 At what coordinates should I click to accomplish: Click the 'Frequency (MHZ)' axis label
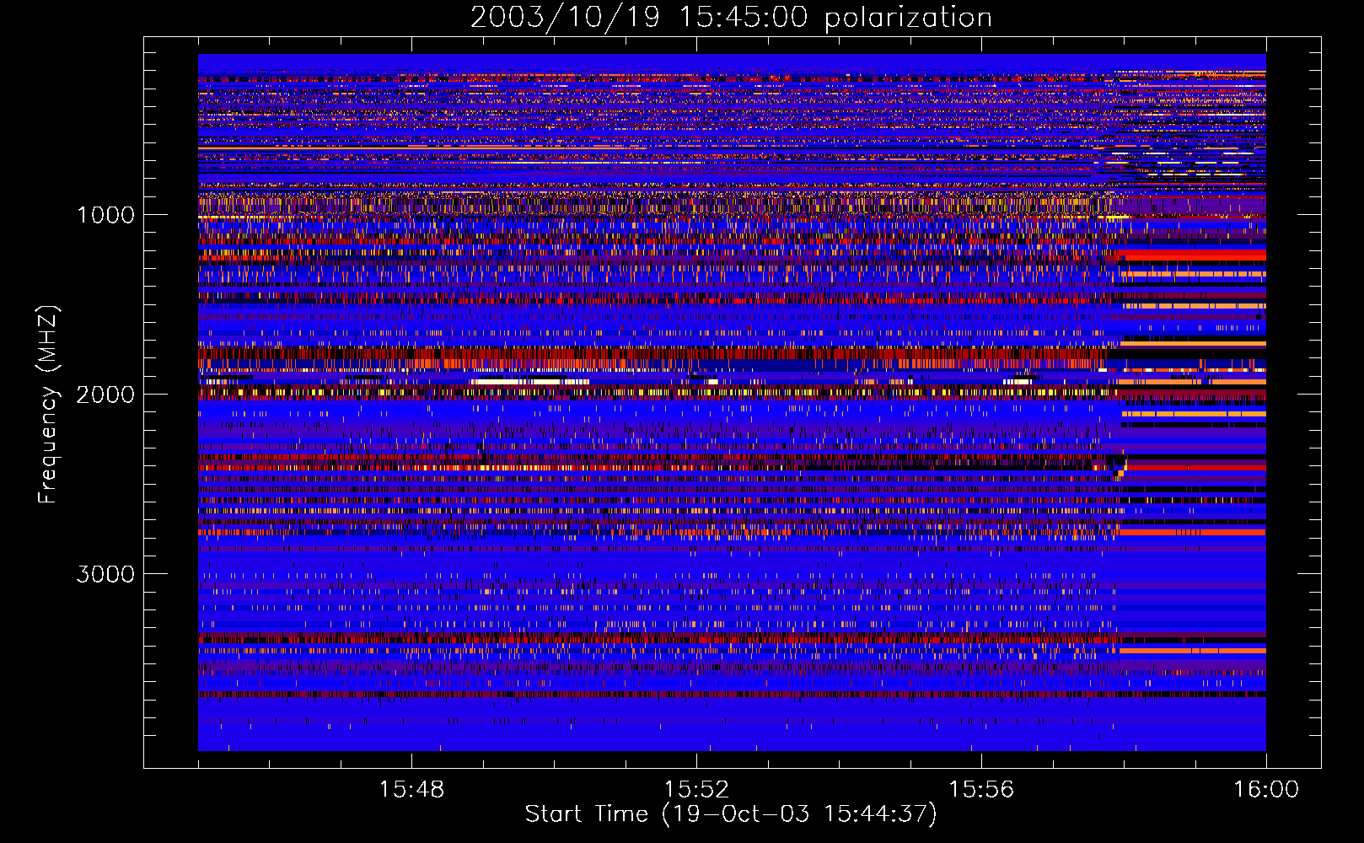pyautogui.click(x=48, y=405)
